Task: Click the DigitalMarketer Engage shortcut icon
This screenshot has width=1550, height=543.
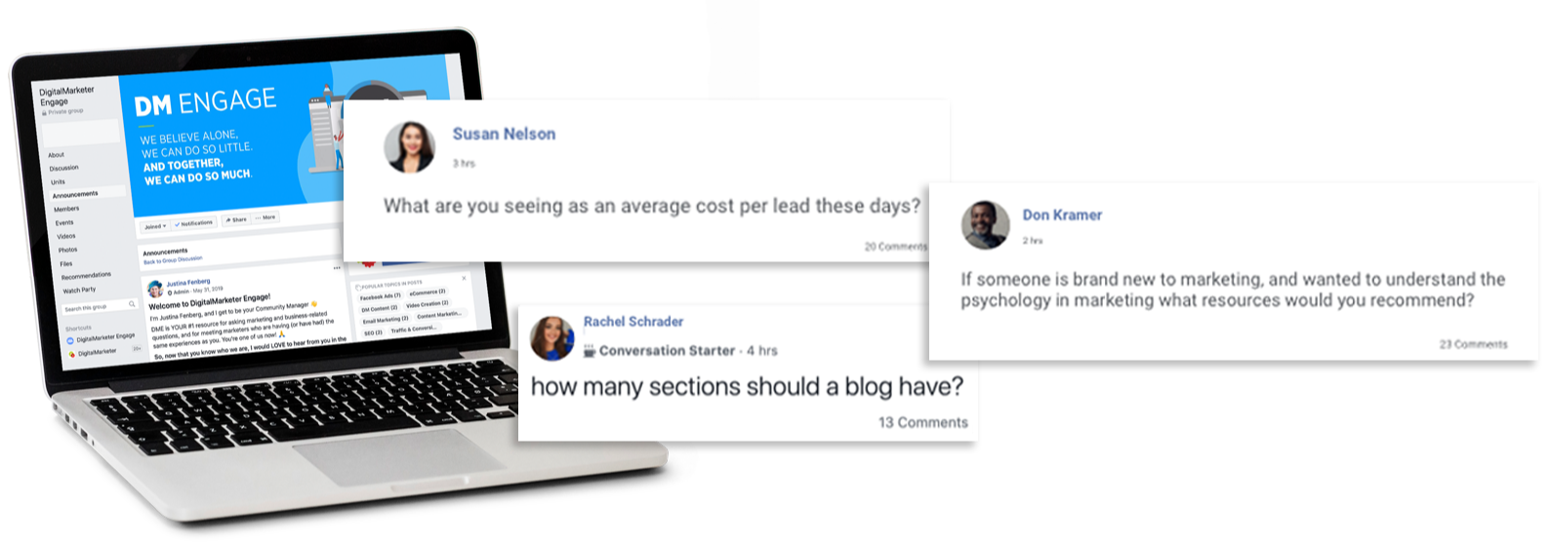Action: (70, 340)
